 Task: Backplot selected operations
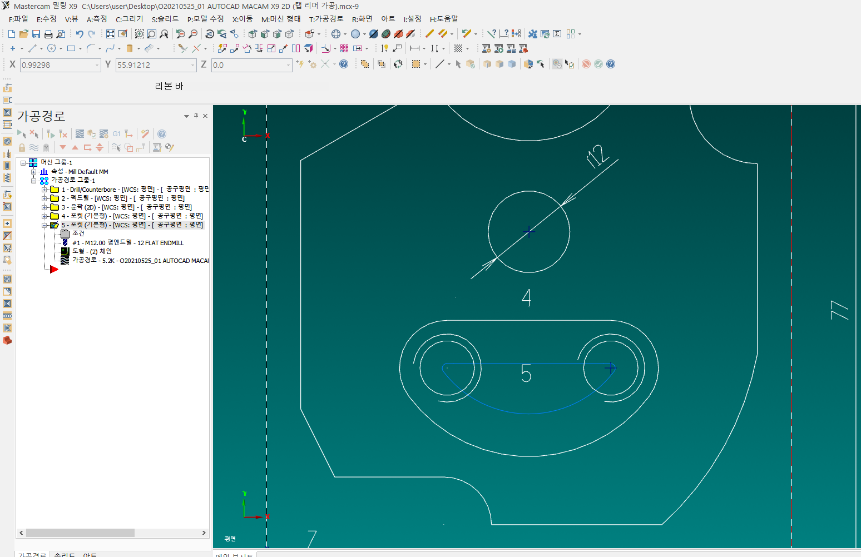pyautogui.click(x=80, y=134)
